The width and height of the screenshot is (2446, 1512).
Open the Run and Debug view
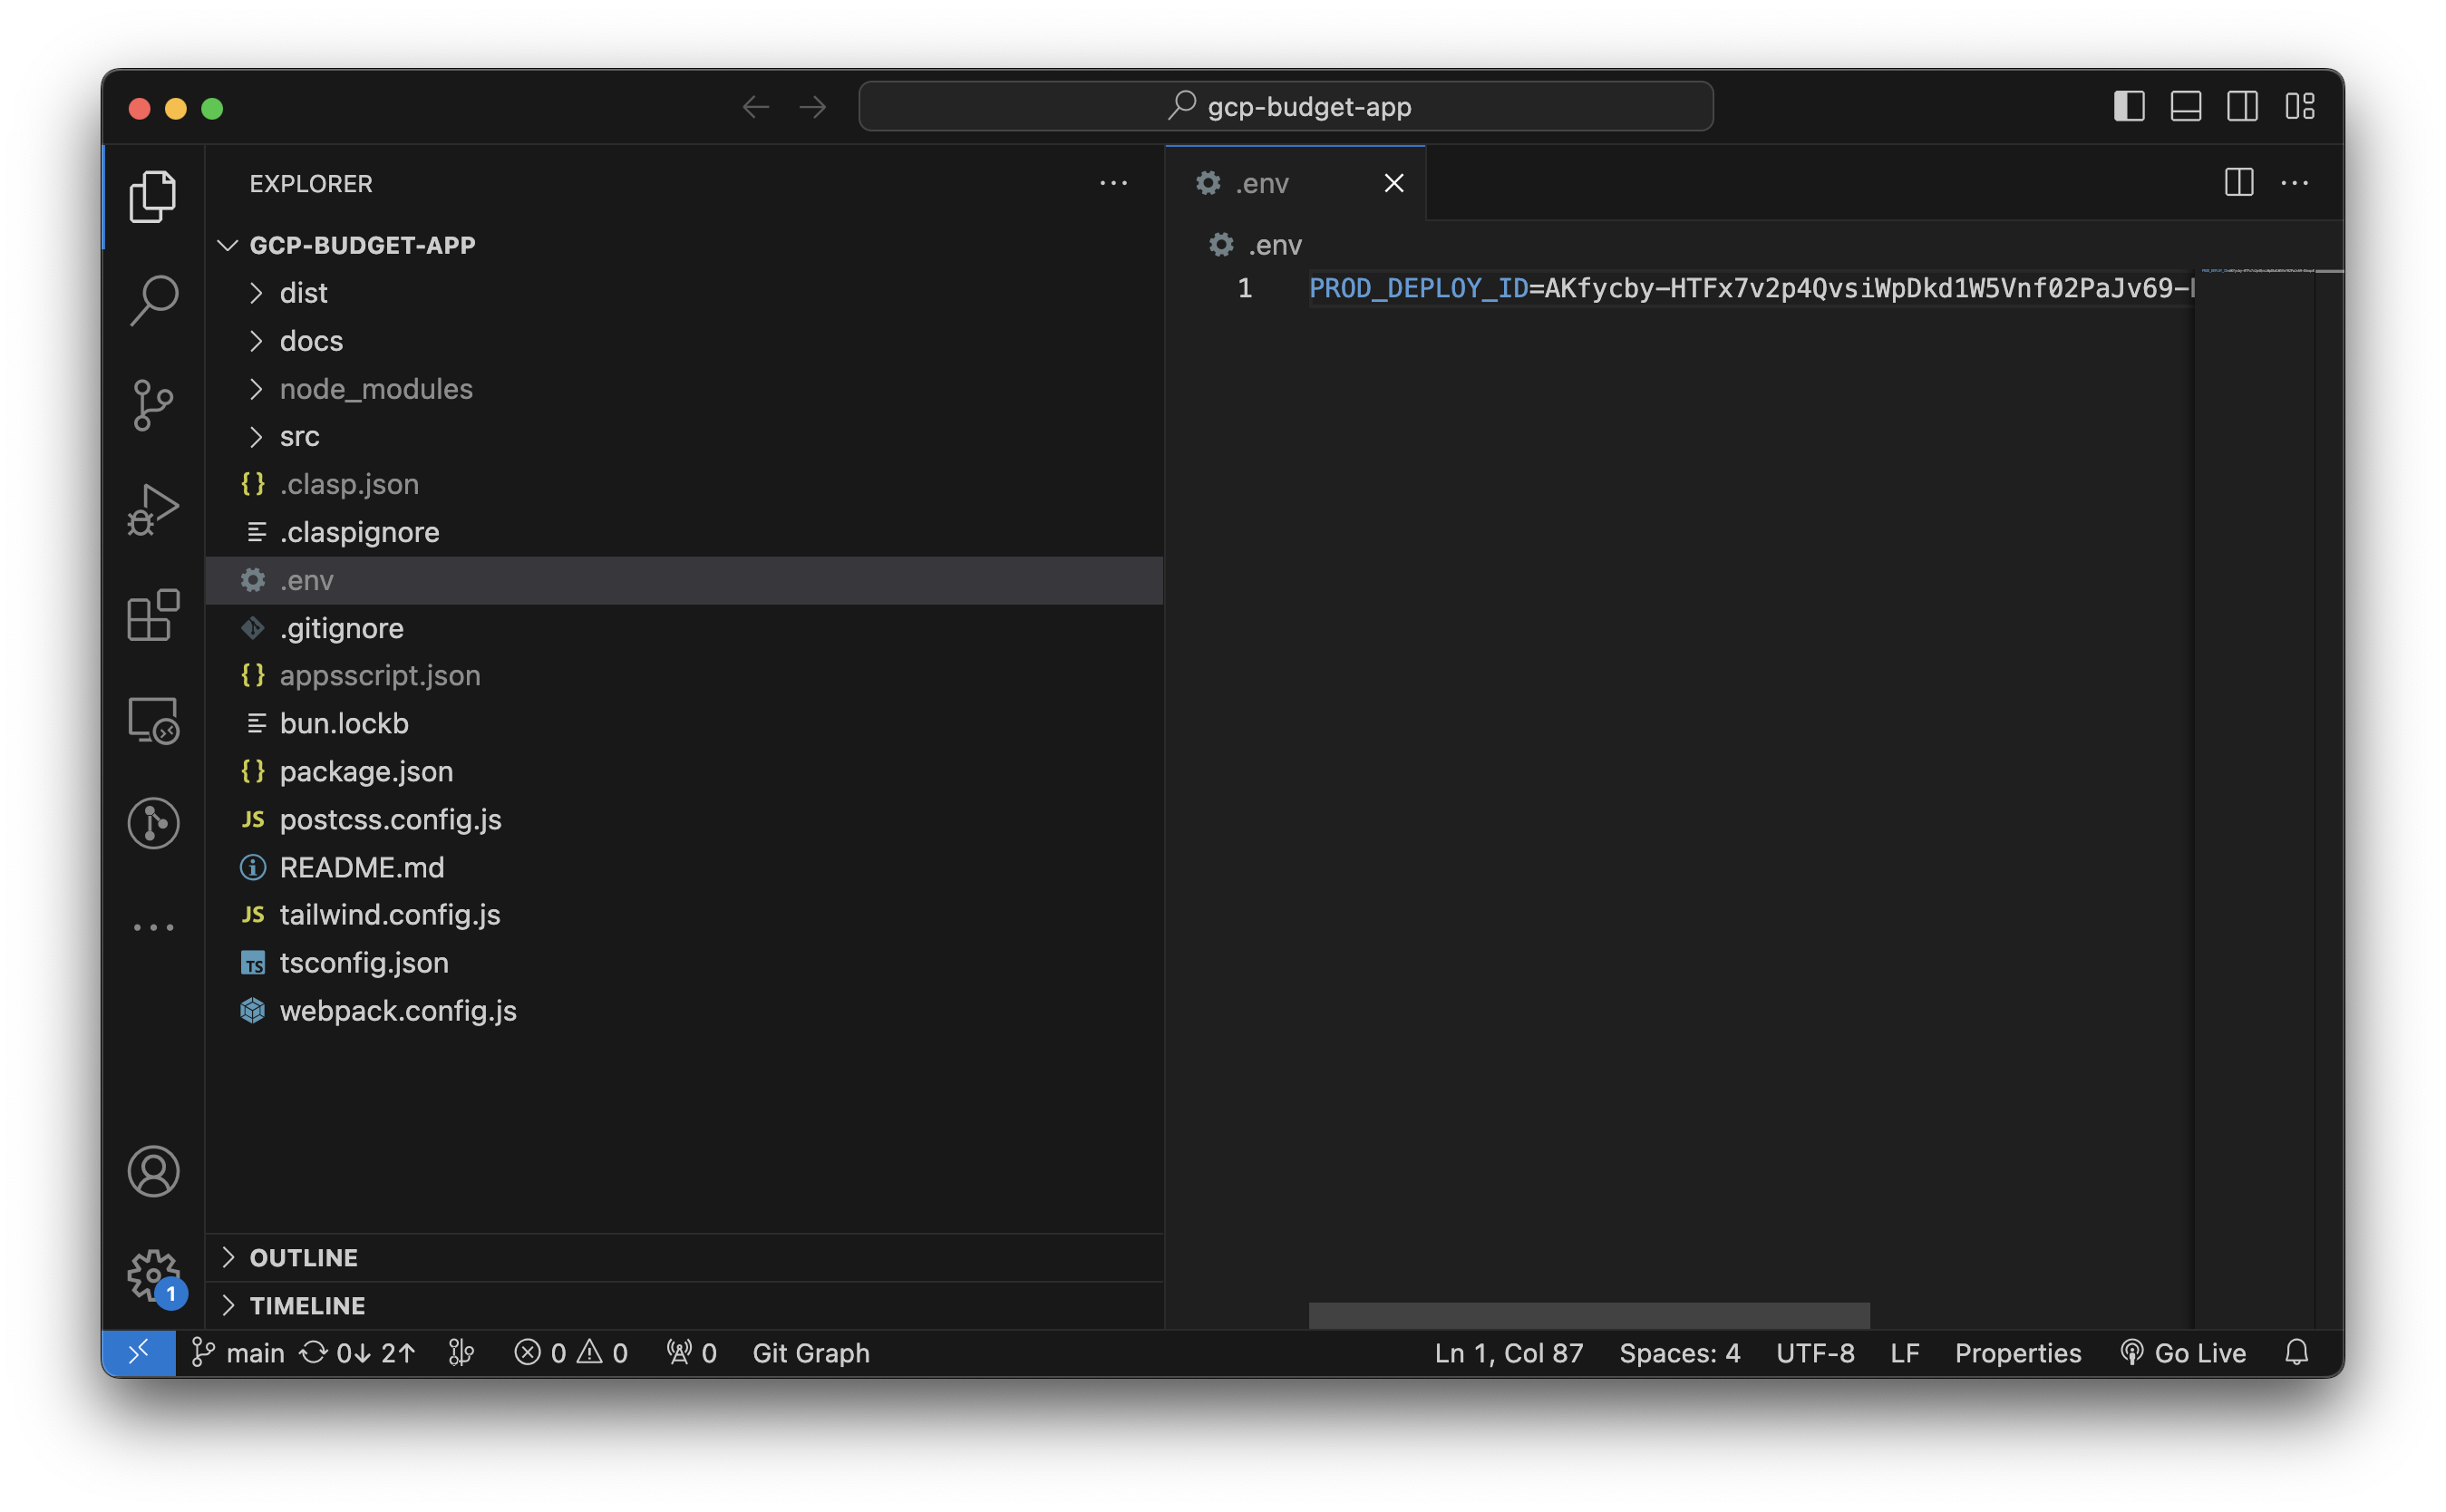pyautogui.click(x=153, y=510)
